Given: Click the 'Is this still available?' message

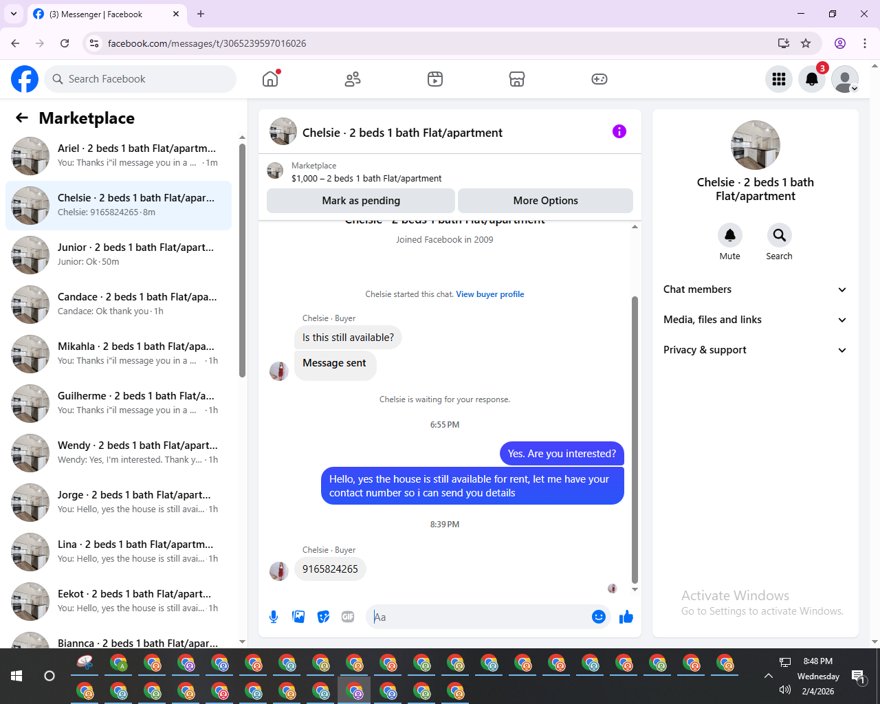Looking at the screenshot, I should coord(349,338).
